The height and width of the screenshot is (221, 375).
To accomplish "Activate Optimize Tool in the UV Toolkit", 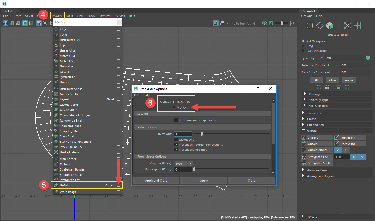I will pyautogui.click(x=350, y=138).
